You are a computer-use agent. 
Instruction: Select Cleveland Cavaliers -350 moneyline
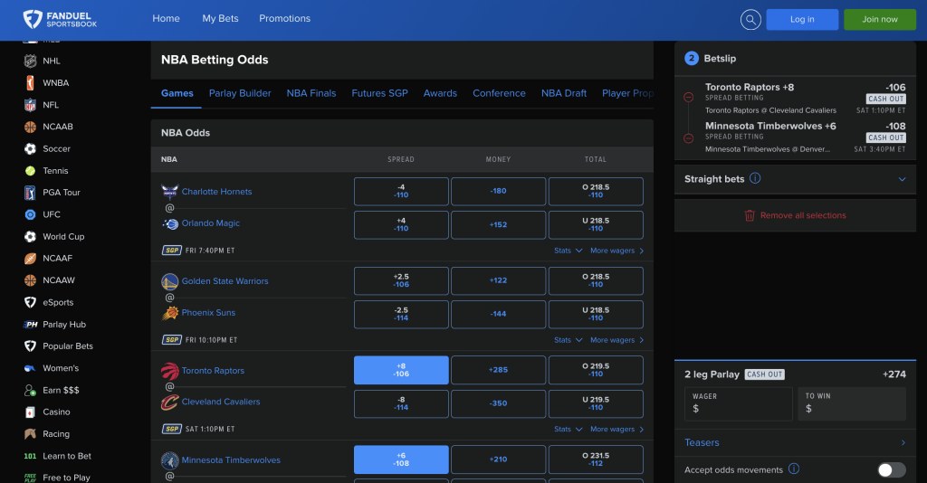tap(498, 404)
